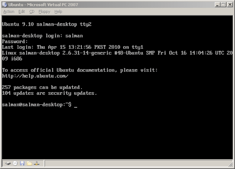
Task: Click the floppy disk status icon
Action: pos(22,164)
